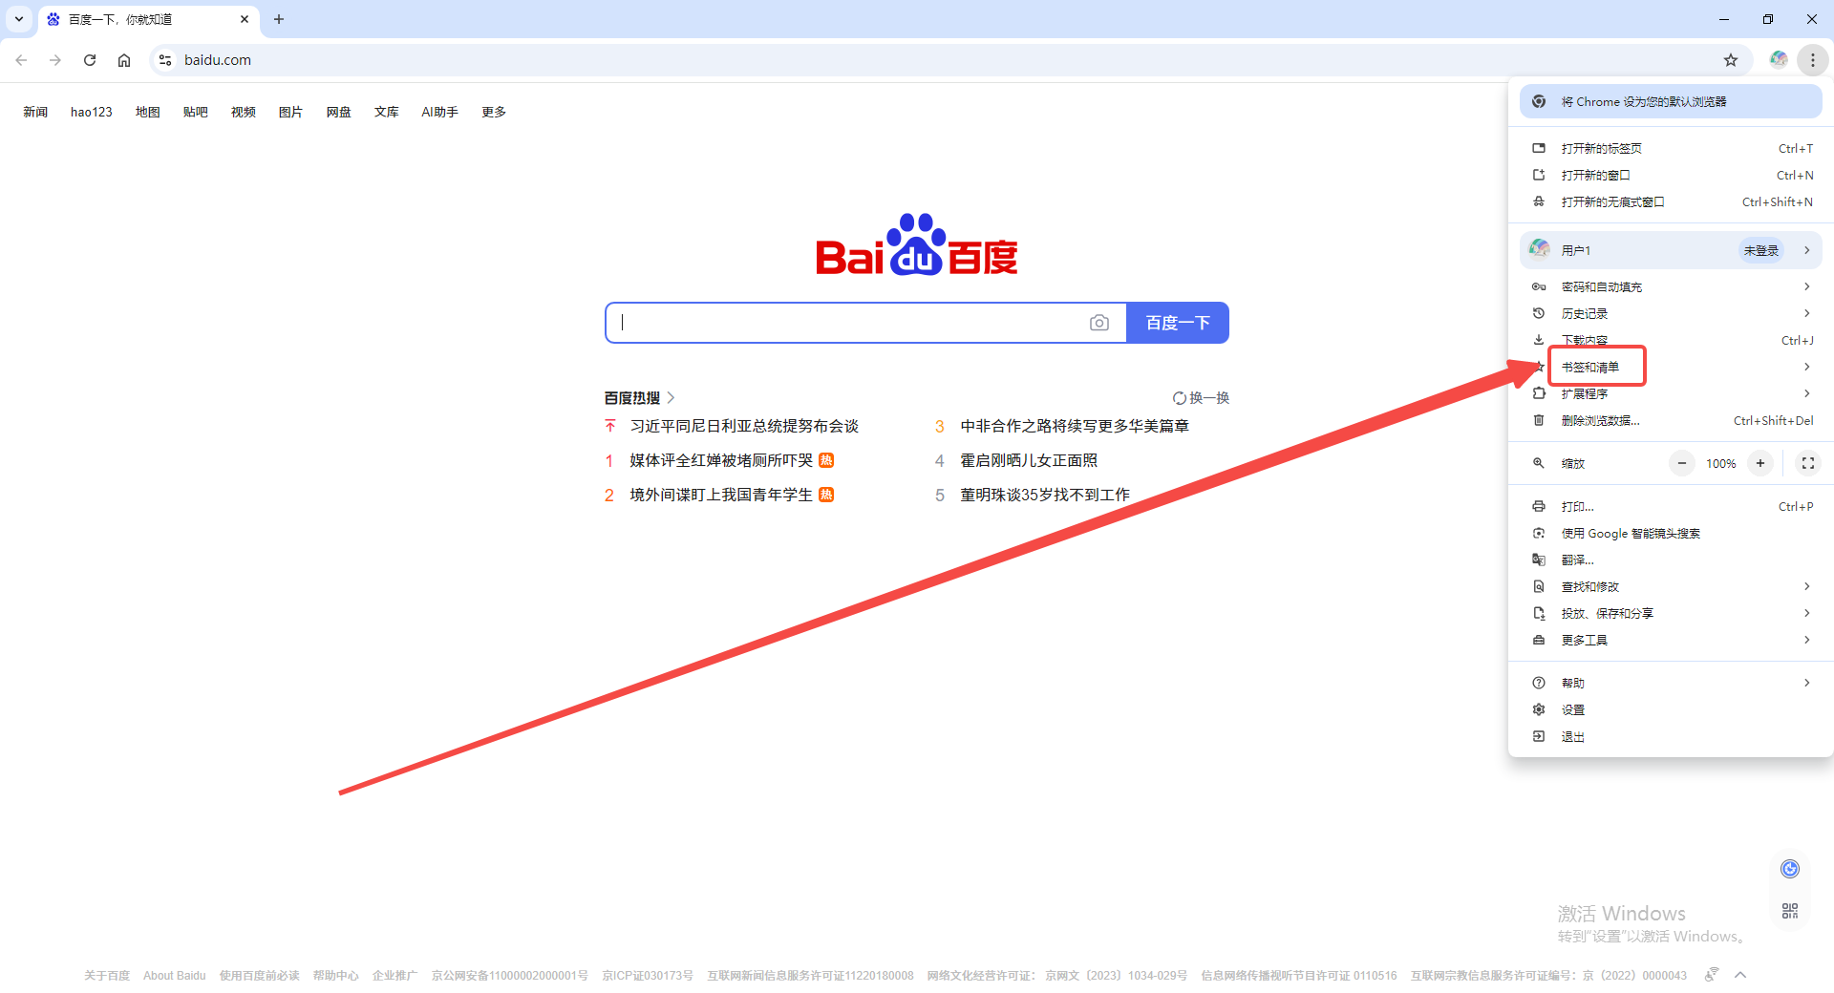1834x993 pixels.
Task: Open headline 霍启刚晒儿女正面照
Action: [x=1029, y=460]
